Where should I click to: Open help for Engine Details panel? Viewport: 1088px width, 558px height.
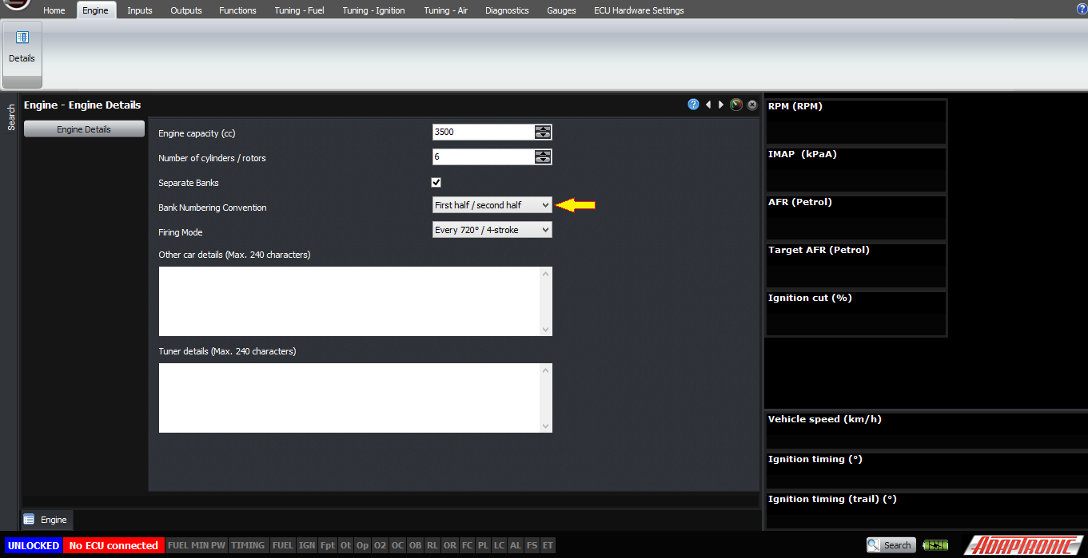[693, 105]
